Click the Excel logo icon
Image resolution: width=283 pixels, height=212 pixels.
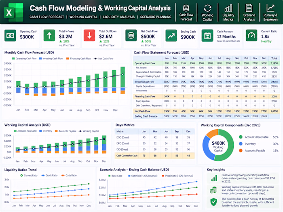point(14,12)
